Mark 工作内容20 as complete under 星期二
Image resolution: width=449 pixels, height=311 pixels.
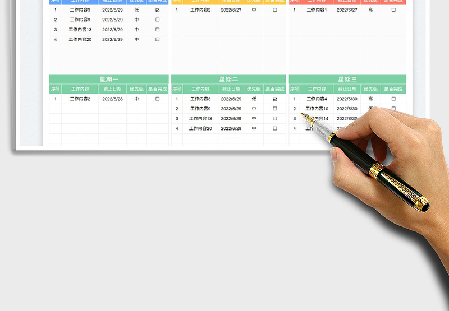pos(274,128)
